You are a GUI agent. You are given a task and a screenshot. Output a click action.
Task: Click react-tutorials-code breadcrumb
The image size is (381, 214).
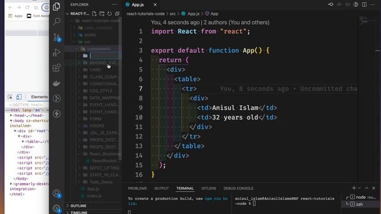(145, 14)
